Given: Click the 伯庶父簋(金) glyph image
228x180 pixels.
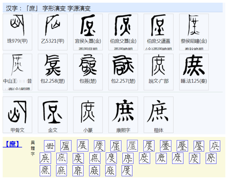Looking at the screenshot, I should (123, 26).
